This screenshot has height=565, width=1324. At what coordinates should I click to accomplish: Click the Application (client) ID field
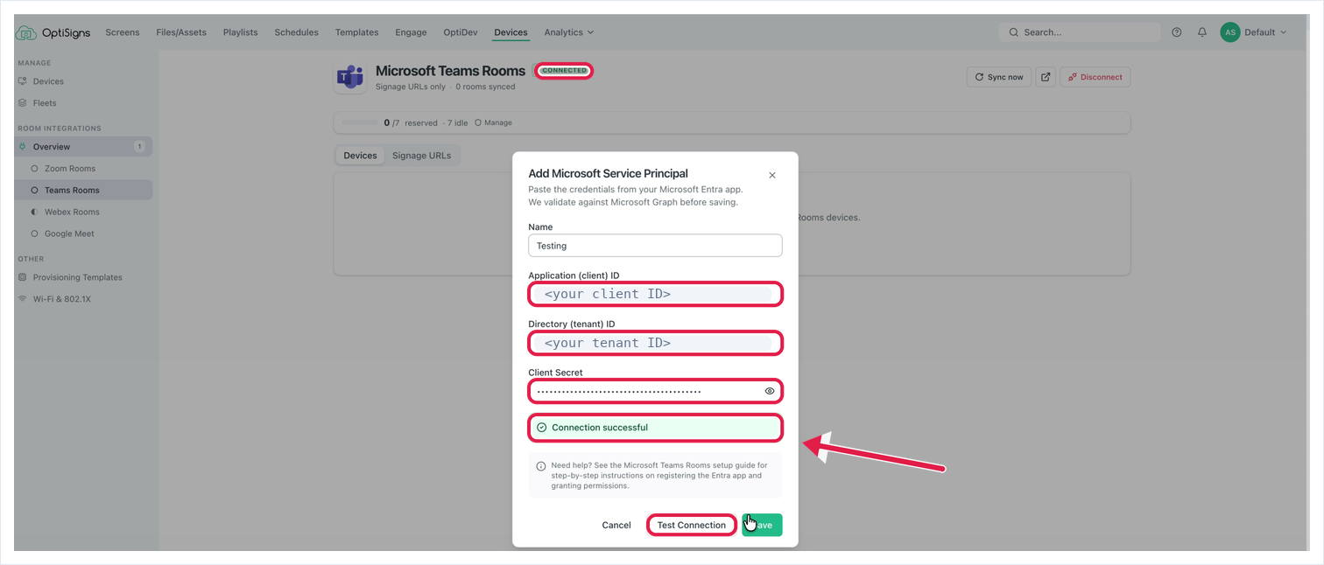click(x=655, y=294)
